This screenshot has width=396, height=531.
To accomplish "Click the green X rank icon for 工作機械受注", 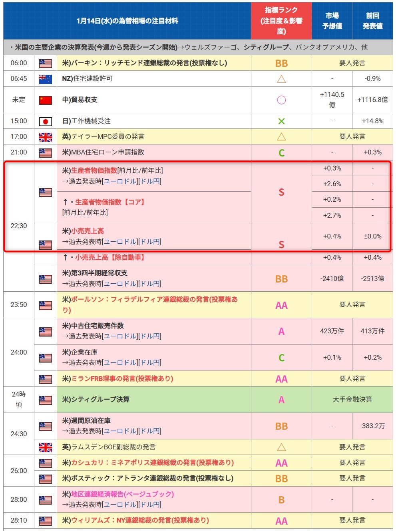I will (281, 121).
